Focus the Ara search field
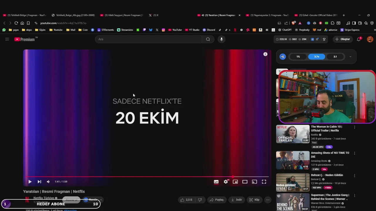Screen dimensions: 376x211 tap(148, 39)
